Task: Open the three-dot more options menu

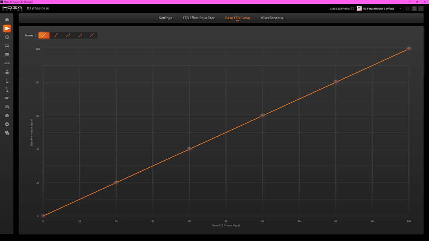Action: (421, 8)
